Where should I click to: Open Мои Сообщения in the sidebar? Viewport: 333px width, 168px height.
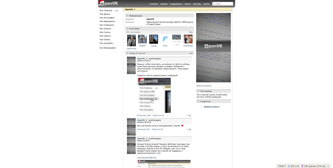click(107, 25)
